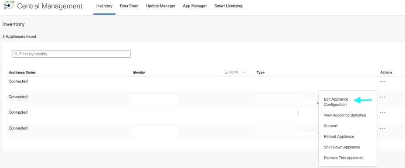Click the Appliance Status column header
This screenshot has width=405, height=168.
pyautogui.click(x=22, y=72)
